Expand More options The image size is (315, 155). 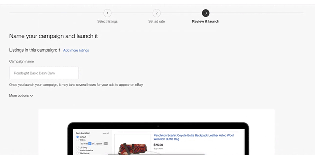[21, 95]
